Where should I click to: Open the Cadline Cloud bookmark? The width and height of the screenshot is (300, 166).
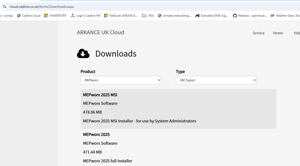point(29,16)
